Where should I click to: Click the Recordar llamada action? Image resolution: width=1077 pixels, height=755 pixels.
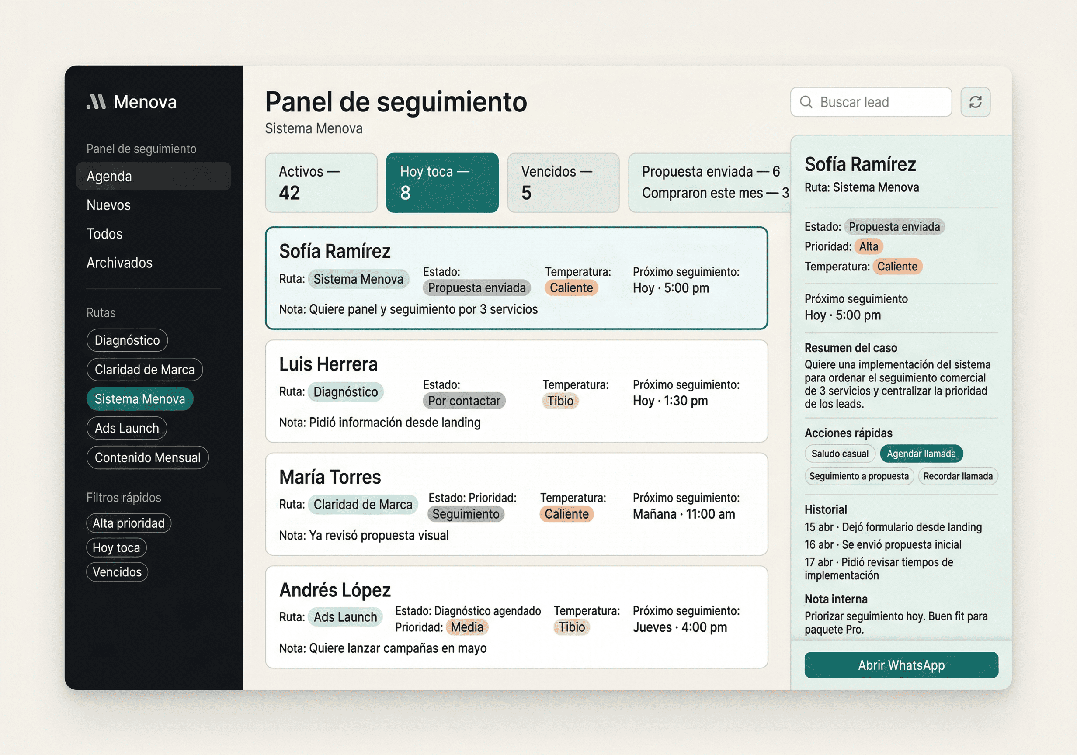pos(958,476)
